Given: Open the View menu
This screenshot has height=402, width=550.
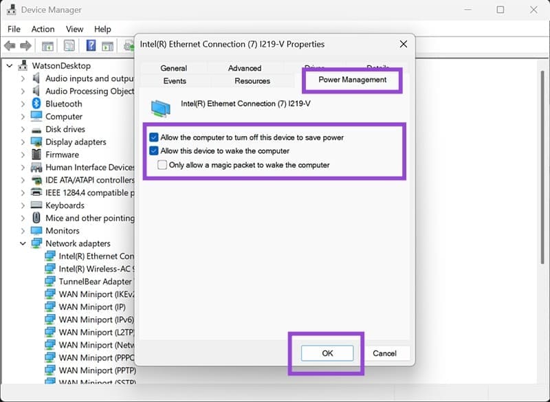Looking at the screenshot, I should coord(74,29).
